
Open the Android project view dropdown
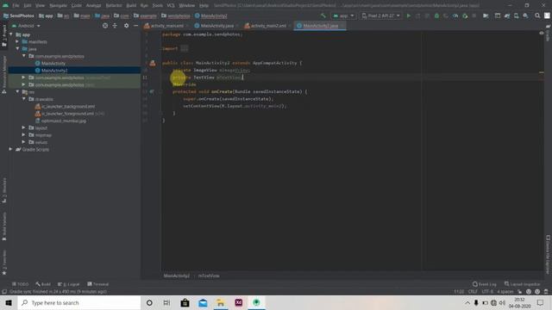[26, 26]
